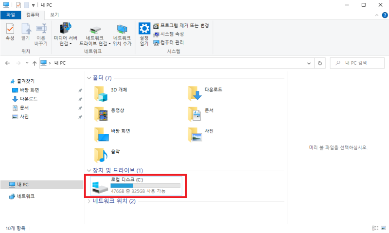Screen dimensions: 389x233
Task: Switch to the 컴퓨터 ribbon tab
Action: pyautogui.click(x=33, y=15)
